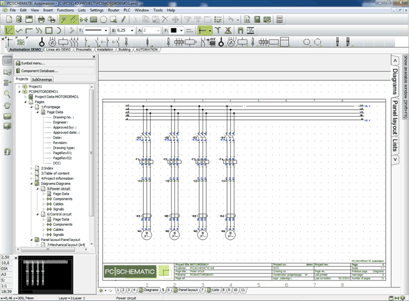Create a new document from the toolbar

click(9, 20)
